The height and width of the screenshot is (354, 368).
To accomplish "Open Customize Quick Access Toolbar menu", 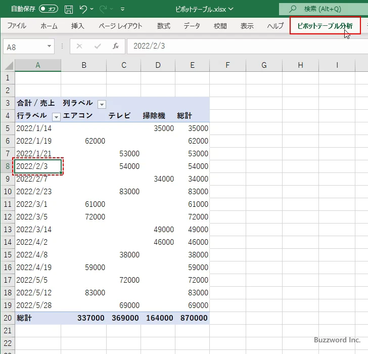I will coord(122,9).
